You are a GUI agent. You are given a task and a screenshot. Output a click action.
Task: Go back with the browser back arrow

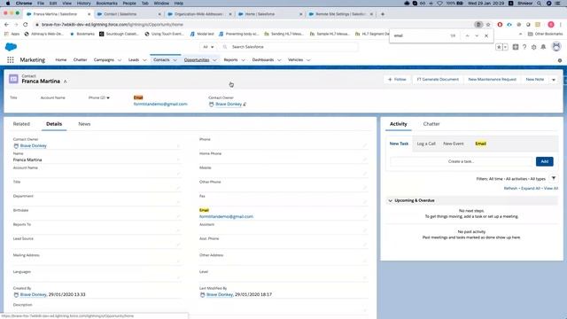click(6, 25)
